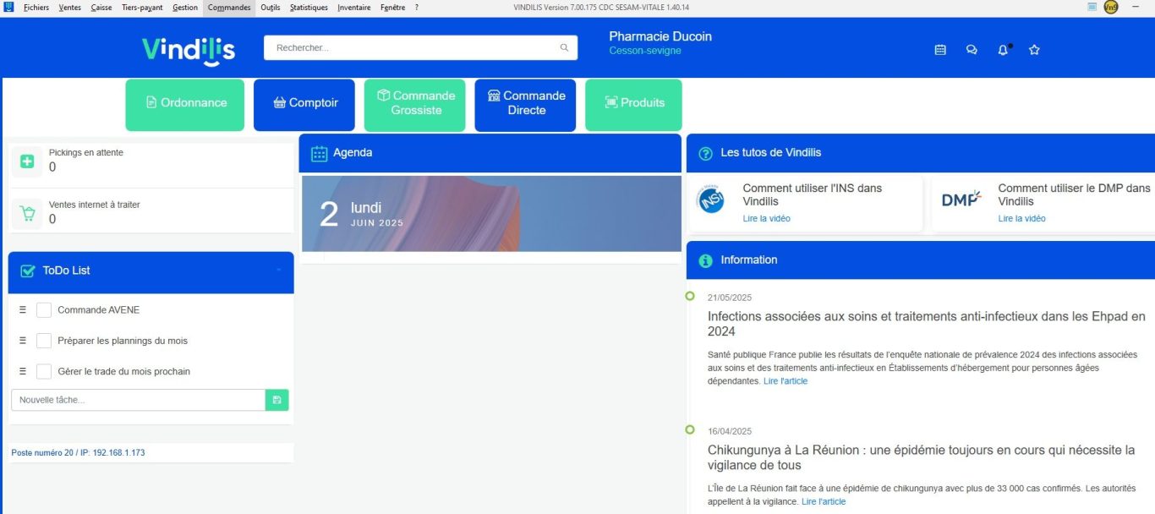
Task: Click the Nouvelle tâche input field
Action: (x=139, y=400)
